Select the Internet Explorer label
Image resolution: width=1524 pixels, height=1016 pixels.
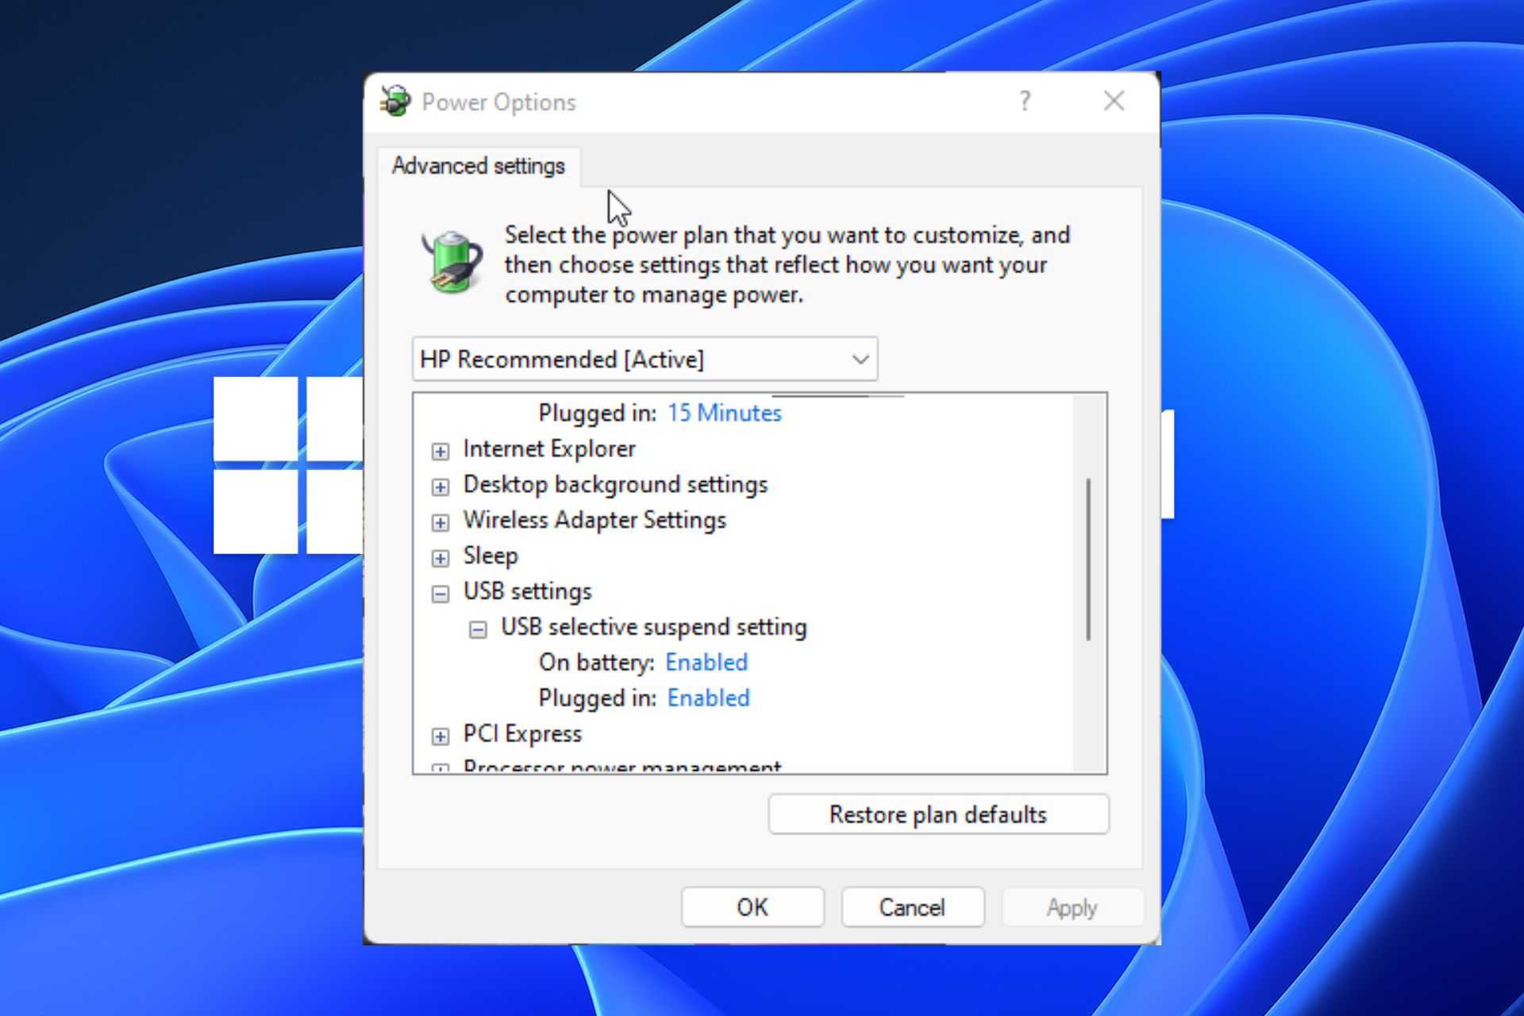tap(549, 448)
